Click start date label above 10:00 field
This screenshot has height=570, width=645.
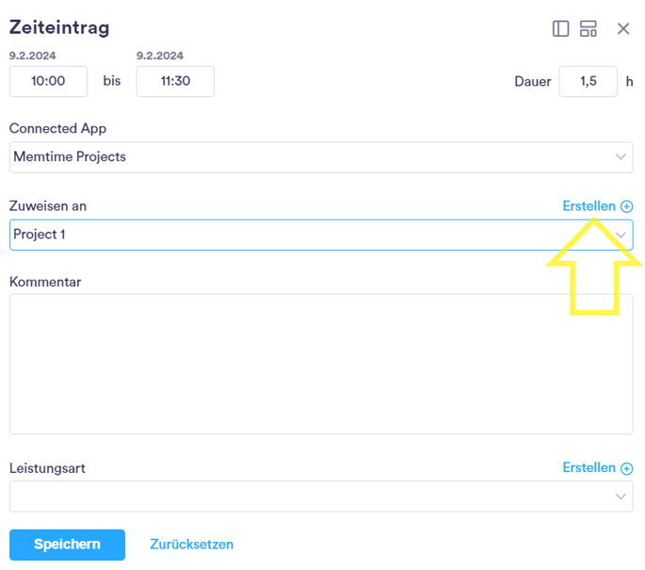[33, 56]
